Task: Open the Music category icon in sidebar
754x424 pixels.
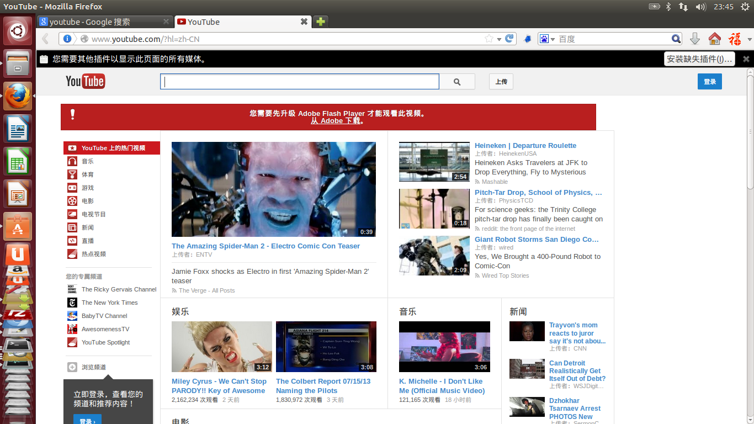Action: coord(72,161)
